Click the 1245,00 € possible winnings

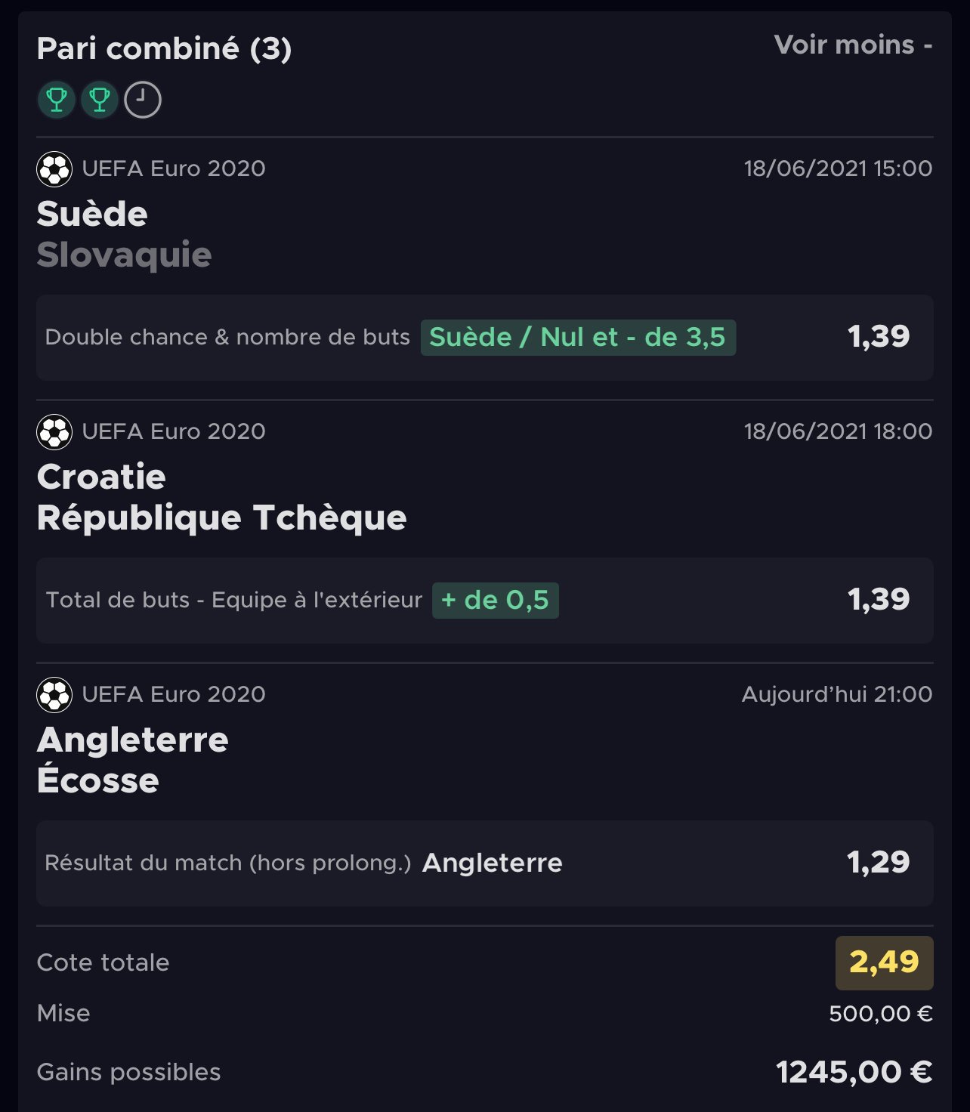[854, 1072]
